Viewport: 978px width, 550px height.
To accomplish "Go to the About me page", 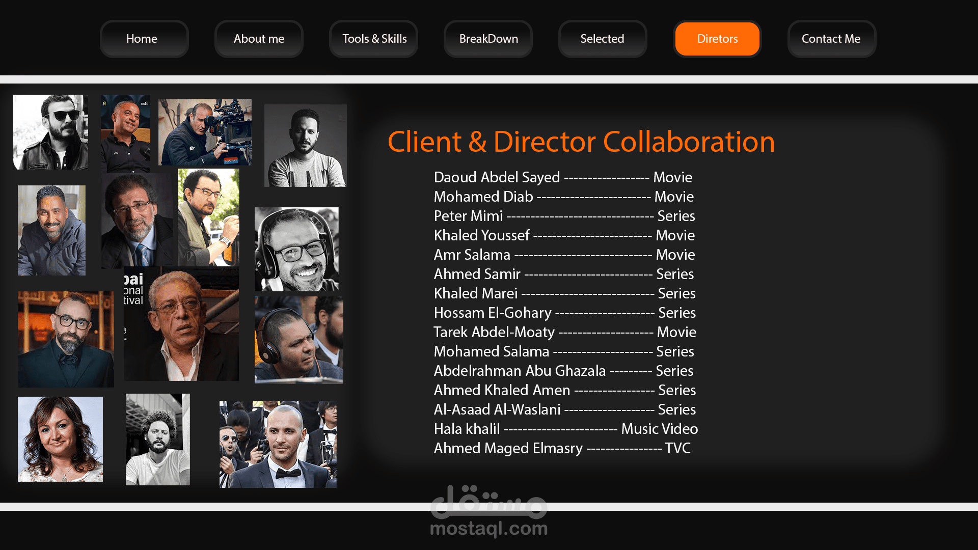I will pos(259,39).
